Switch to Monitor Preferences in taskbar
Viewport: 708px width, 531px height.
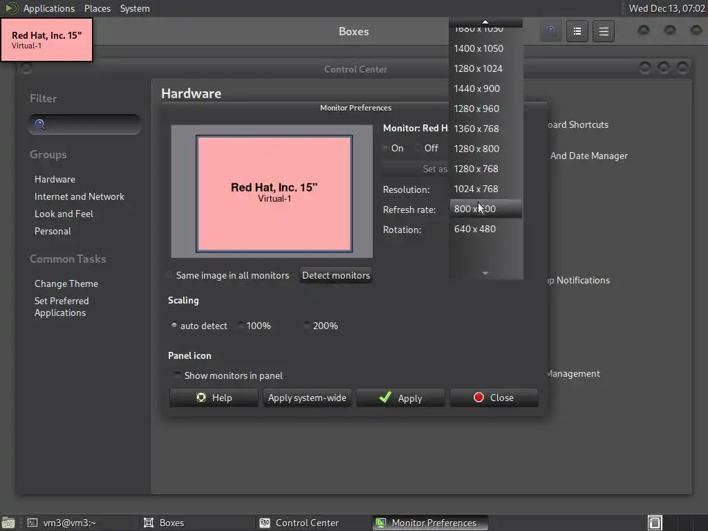[x=430, y=523]
